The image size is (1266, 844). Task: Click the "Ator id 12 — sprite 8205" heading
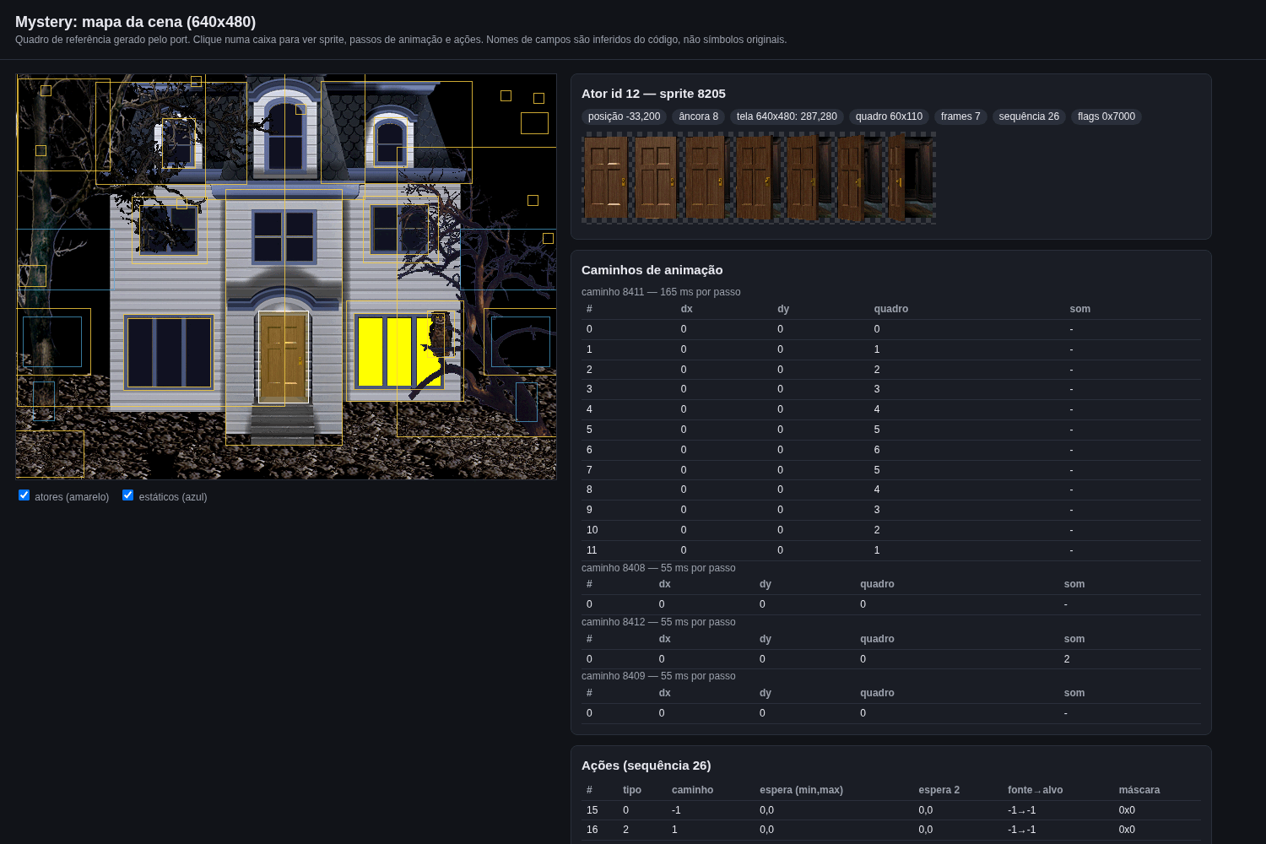tap(653, 94)
